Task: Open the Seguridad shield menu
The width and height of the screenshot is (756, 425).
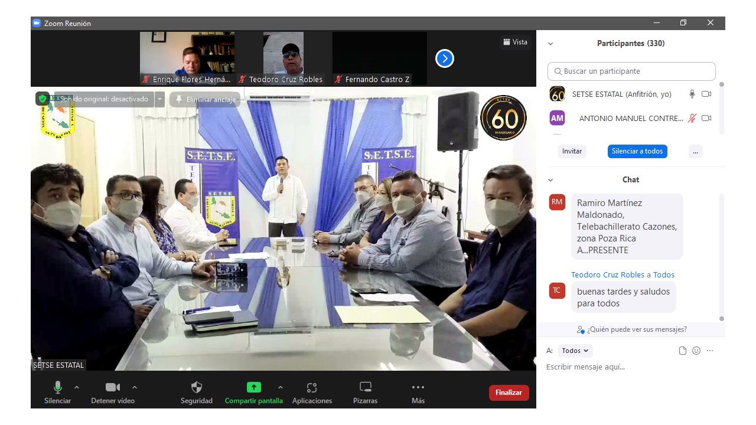Action: [x=197, y=393]
